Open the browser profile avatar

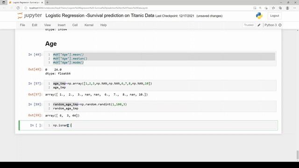[287, 8]
